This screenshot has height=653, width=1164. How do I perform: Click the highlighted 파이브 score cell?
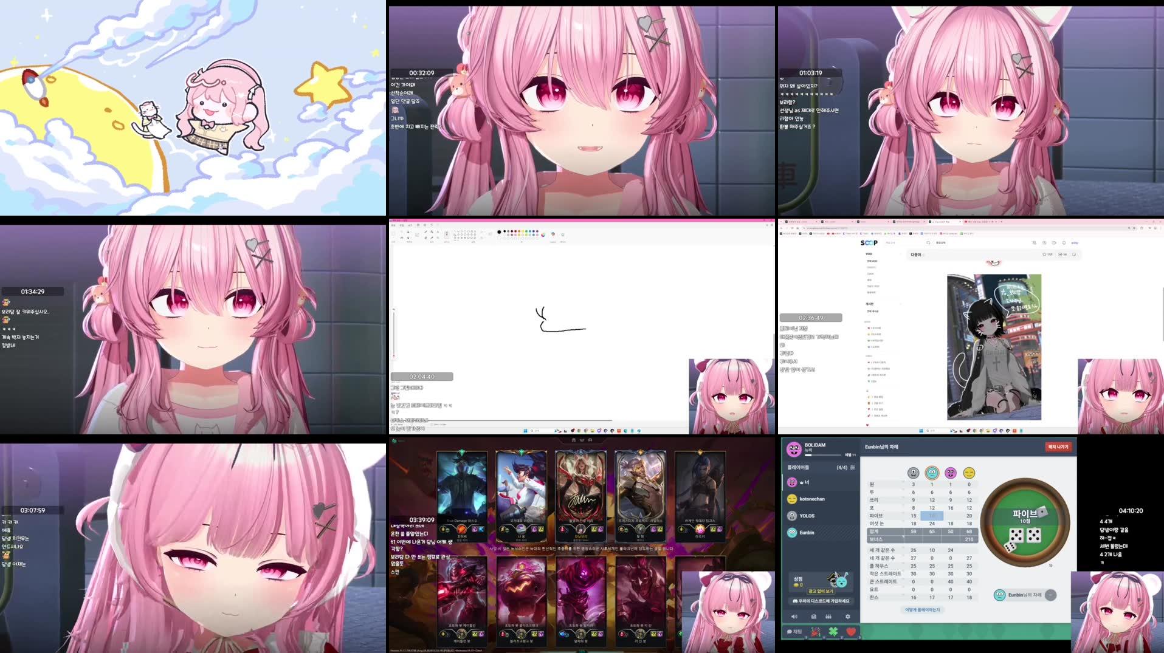pyautogui.click(x=932, y=516)
